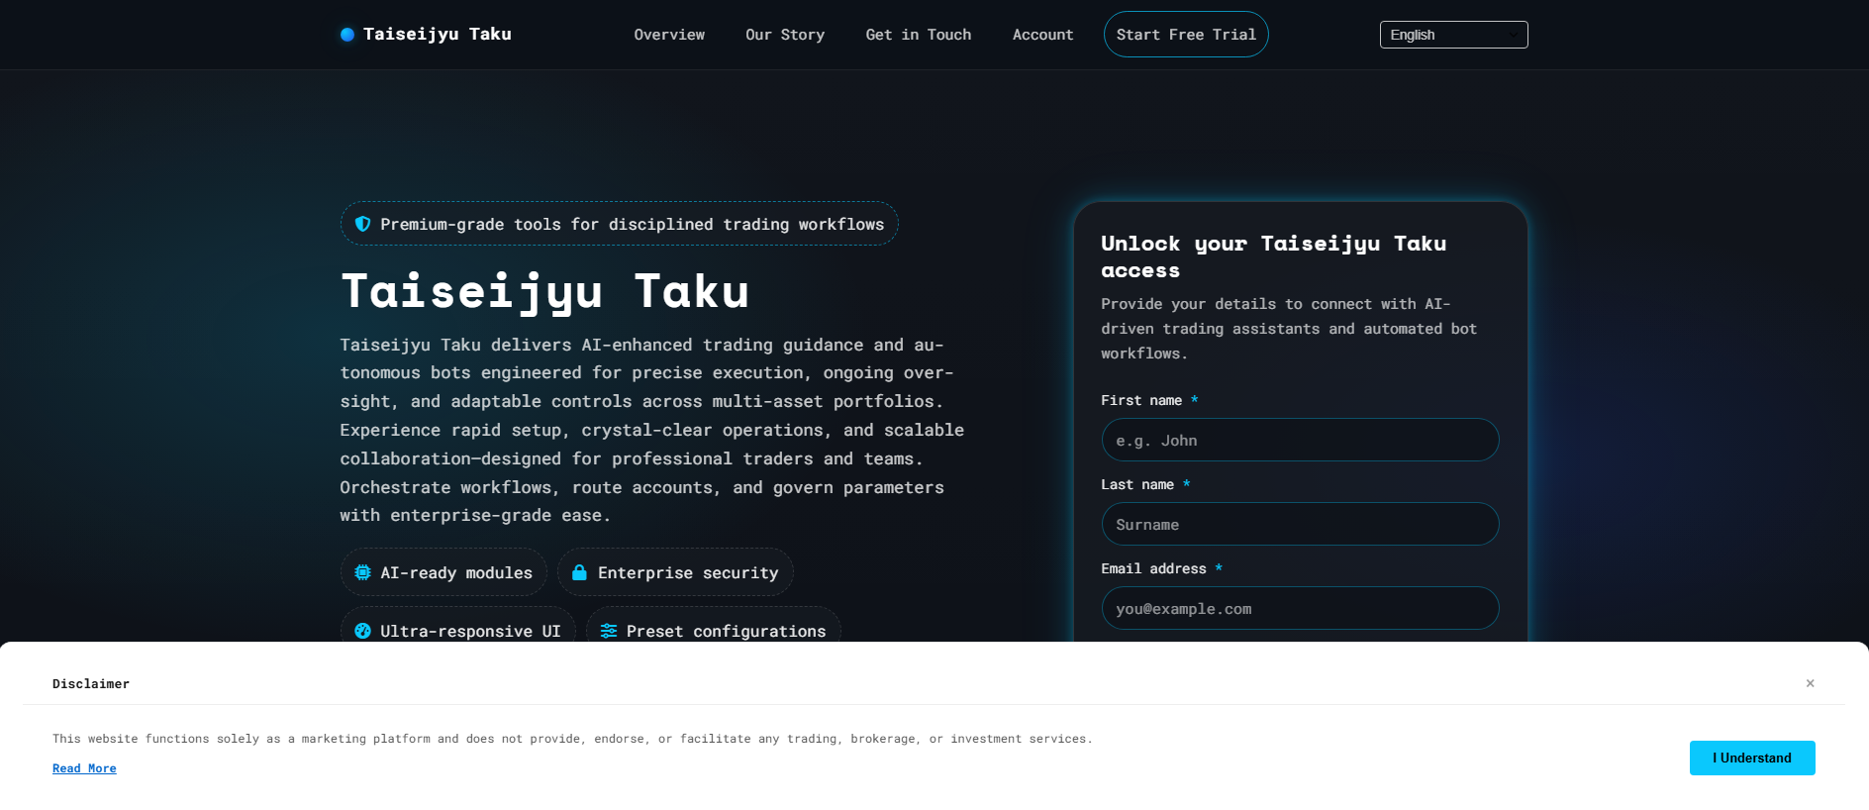The width and height of the screenshot is (1869, 810).
Task: Go to Our Story page
Action: point(785,35)
